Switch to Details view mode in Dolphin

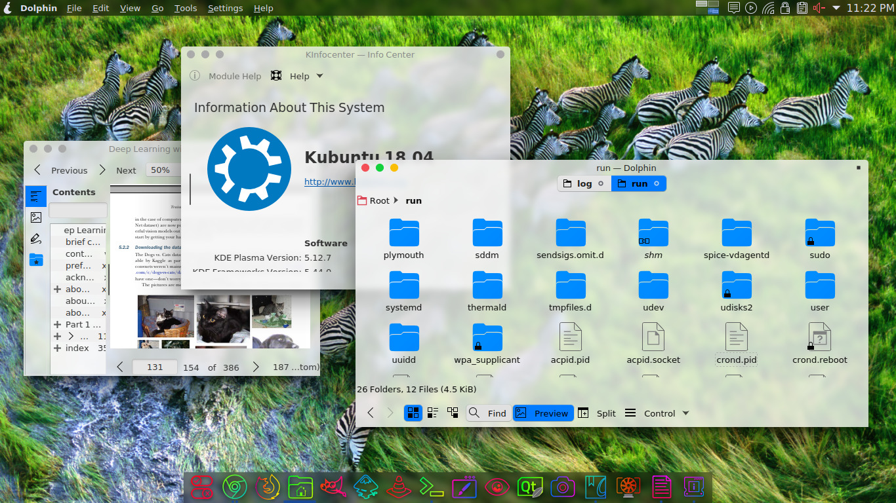point(453,413)
